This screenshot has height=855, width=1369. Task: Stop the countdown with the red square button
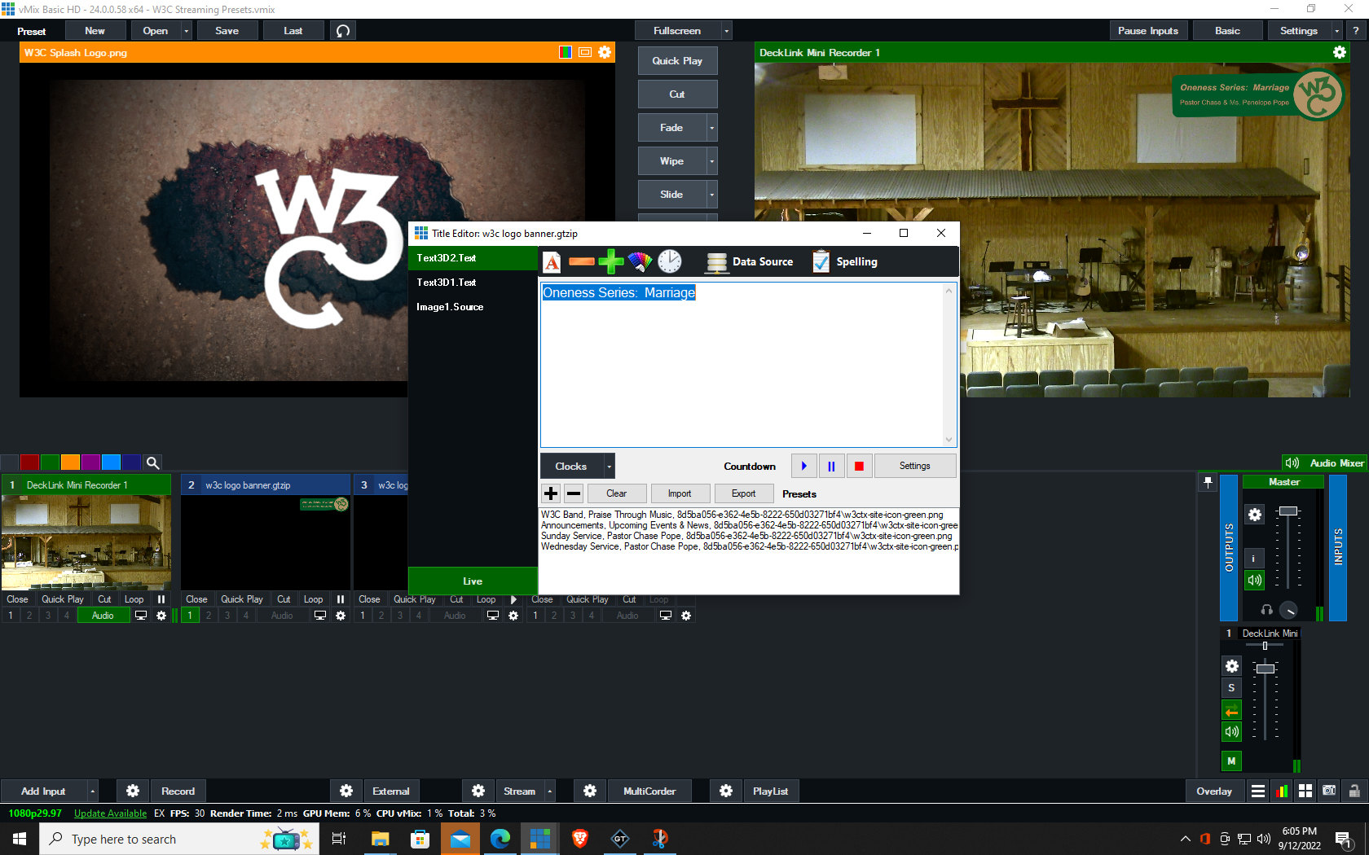(x=859, y=466)
